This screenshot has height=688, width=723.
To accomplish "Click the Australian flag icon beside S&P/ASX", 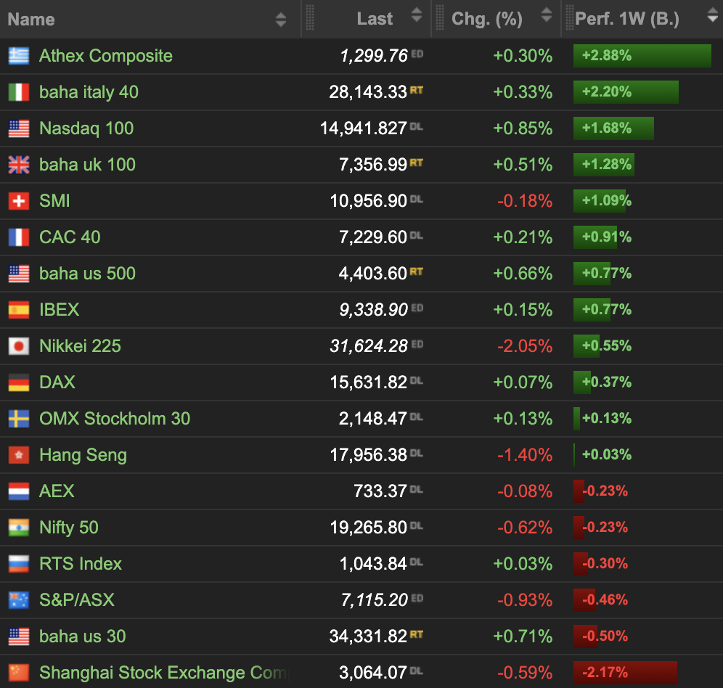I will click(19, 600).
